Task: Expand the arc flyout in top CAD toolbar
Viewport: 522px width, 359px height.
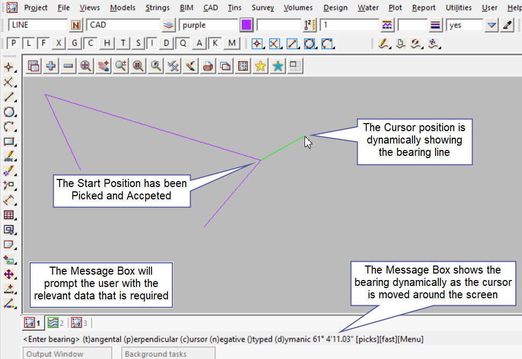Action: (334, 48)
